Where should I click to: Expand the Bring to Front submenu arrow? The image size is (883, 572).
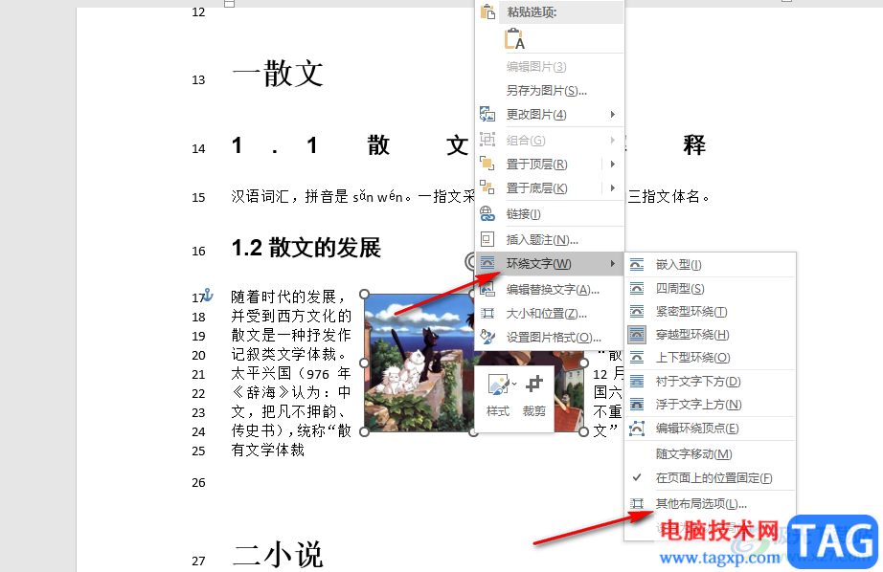point(613,164)
